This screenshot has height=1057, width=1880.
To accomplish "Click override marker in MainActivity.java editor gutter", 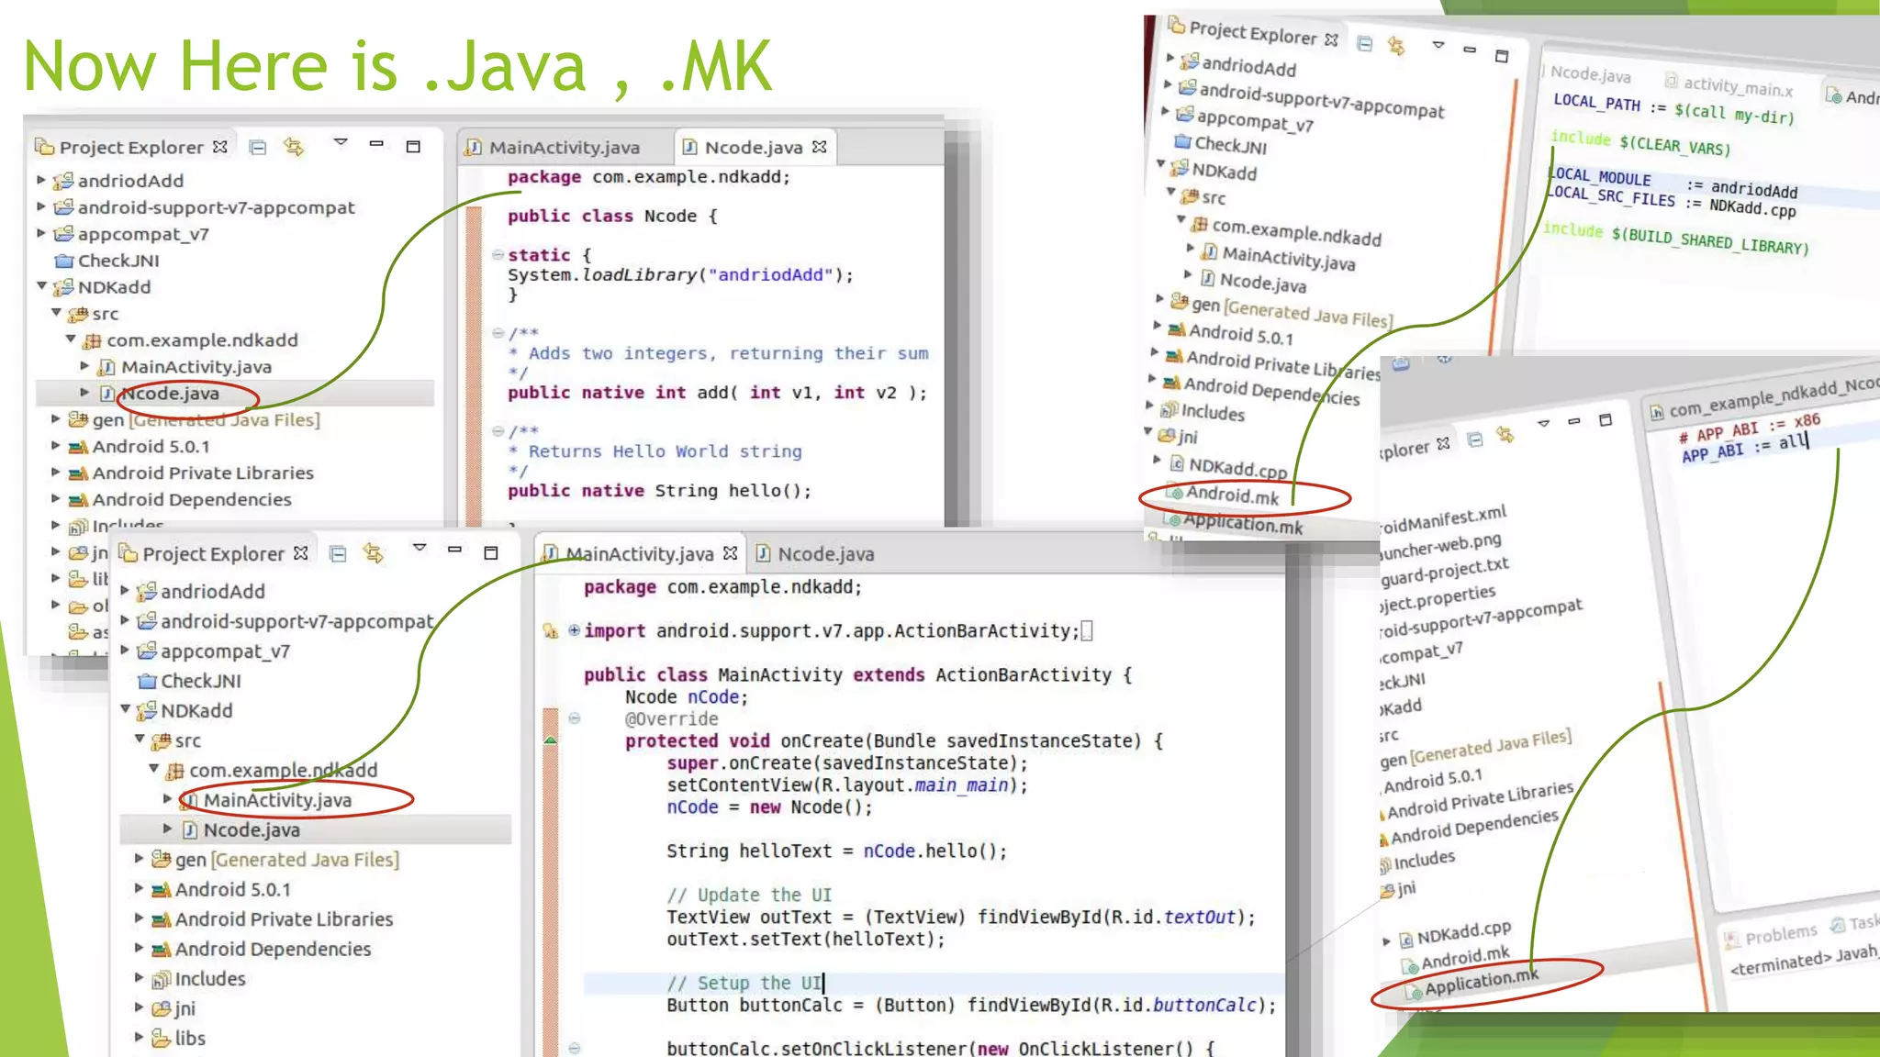I will coord(551,740).
